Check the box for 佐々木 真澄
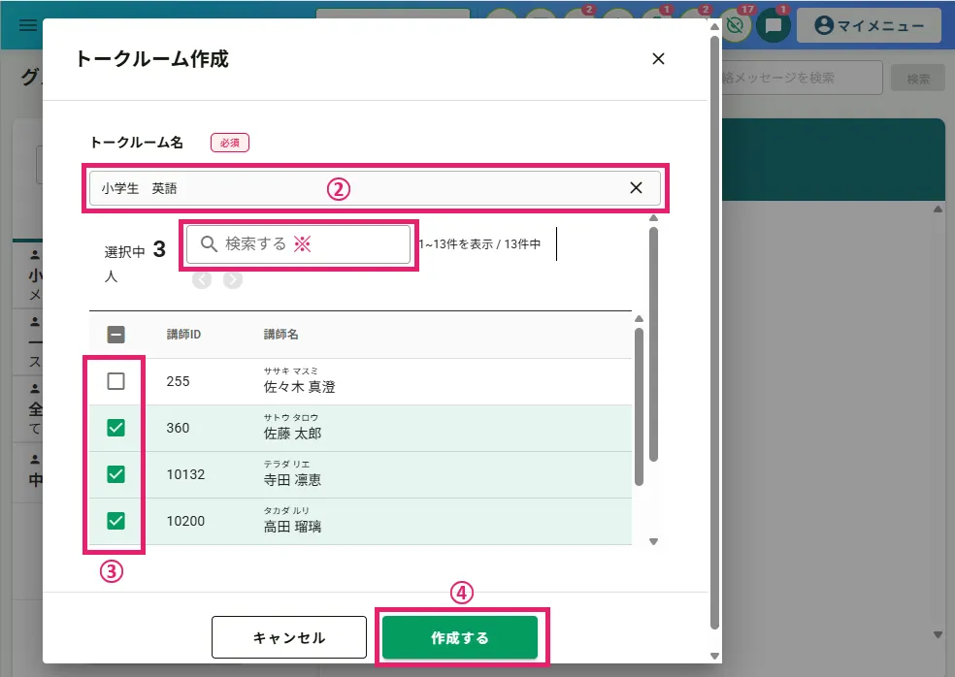Screen dimensions: 955x677 pyautogui.click(x=115, y=381)
